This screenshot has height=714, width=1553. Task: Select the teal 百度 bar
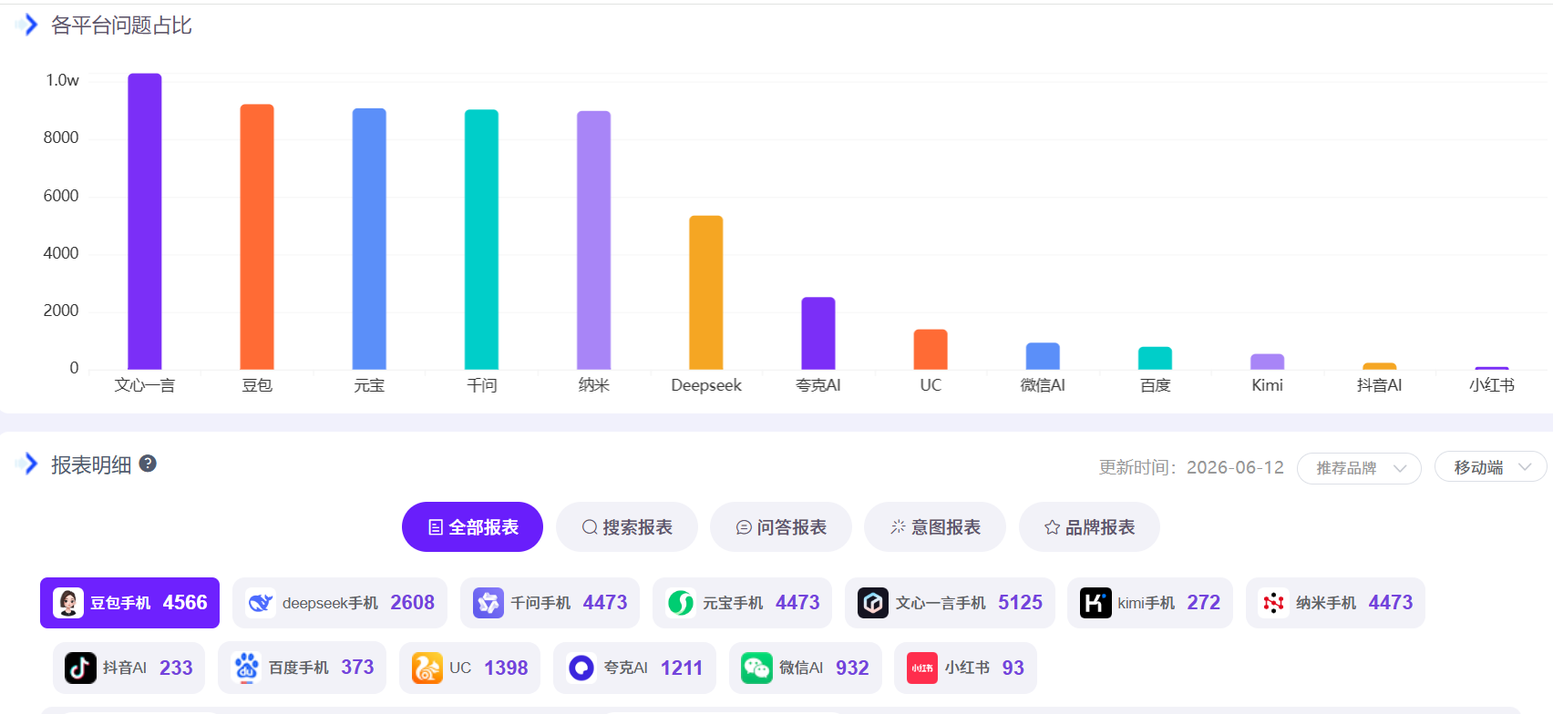click(x=1155, y=358)
